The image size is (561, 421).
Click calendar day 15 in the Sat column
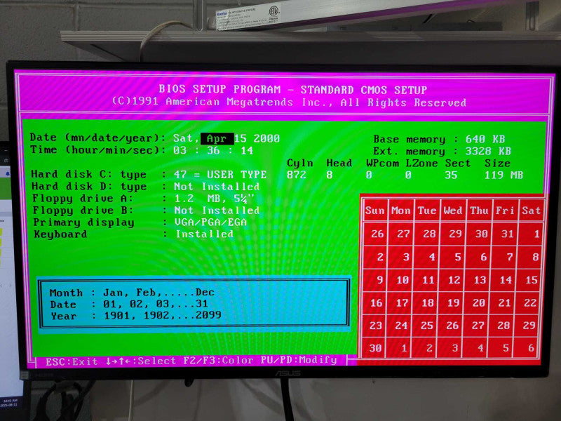click(x=532, y=280)
